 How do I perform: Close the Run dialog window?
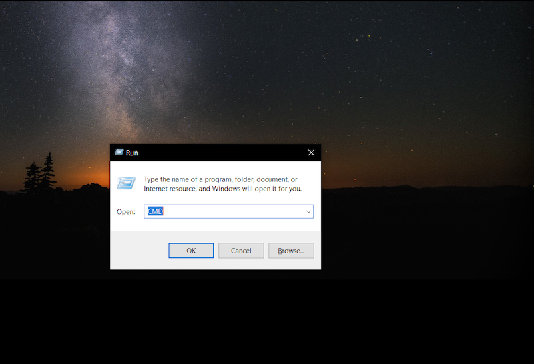tap(311, 153)
